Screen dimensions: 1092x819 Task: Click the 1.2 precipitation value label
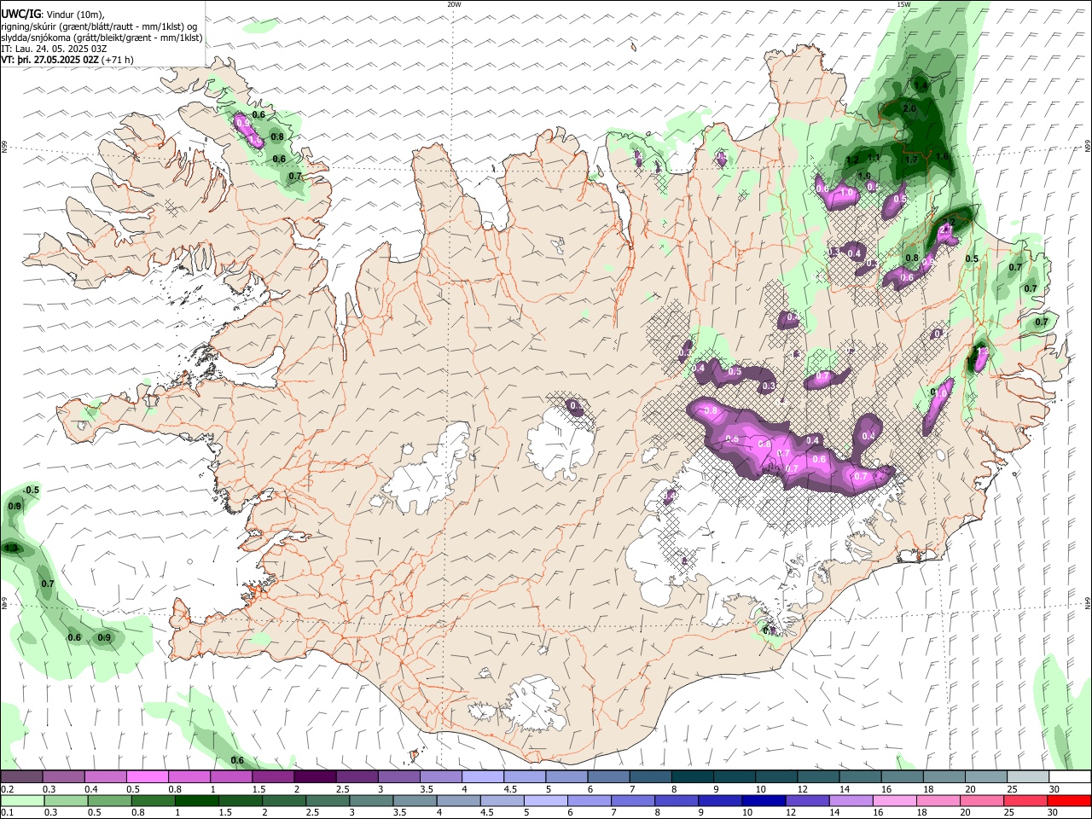[851, 160]
